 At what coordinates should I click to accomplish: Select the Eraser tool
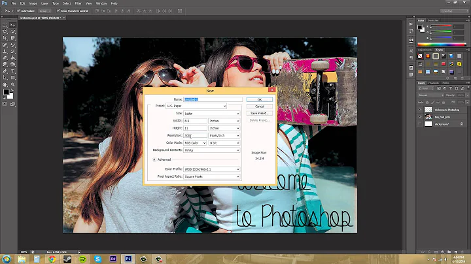(5, 58)
